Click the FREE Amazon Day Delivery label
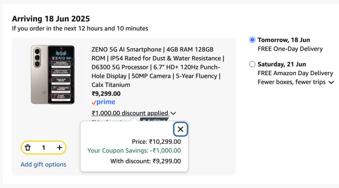The height and width of the screenshot is (188, 339). click(295, 73)
